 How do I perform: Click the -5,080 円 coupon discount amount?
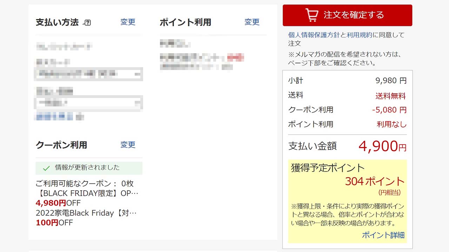389,110
